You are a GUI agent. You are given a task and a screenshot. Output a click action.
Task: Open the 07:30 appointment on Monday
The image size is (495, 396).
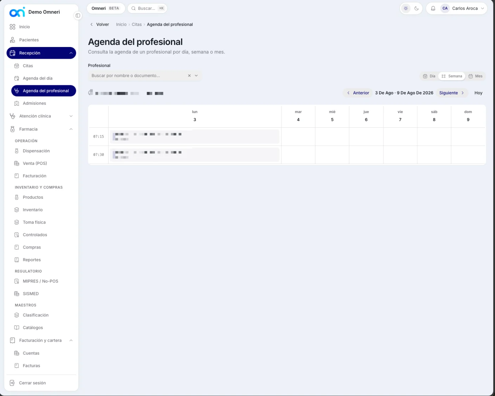point(195,155)
